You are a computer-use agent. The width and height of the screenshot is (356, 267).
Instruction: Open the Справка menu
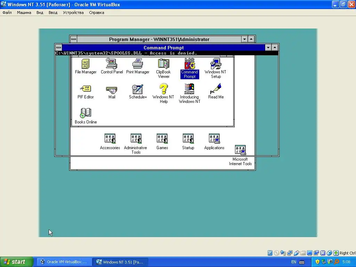[97, 13]
